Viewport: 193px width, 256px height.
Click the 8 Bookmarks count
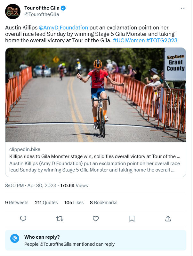click(x=104, y=203)
